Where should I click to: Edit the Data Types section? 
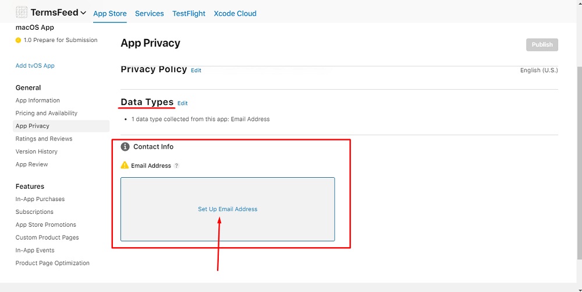coord(183,103)
